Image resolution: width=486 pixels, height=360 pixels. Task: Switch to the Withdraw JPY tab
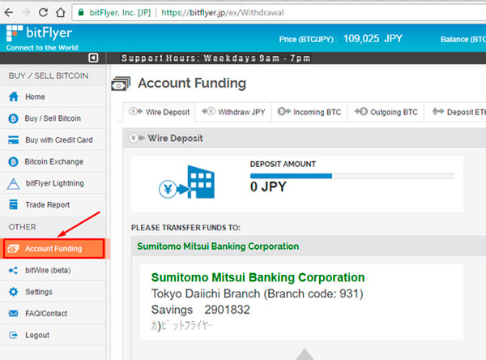[233, 112]
